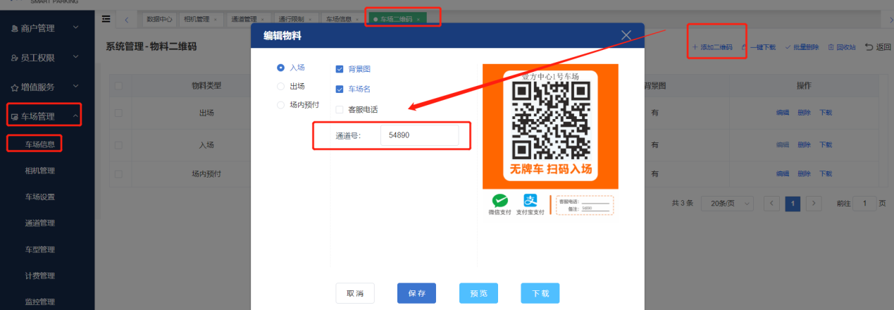Switch to the 数据中心 tab
894x310 pixels.
click(x=159, y=19)
